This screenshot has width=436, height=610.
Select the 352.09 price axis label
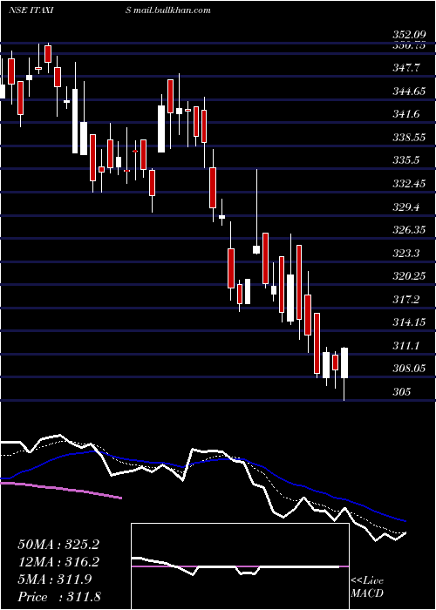point(409,36)
